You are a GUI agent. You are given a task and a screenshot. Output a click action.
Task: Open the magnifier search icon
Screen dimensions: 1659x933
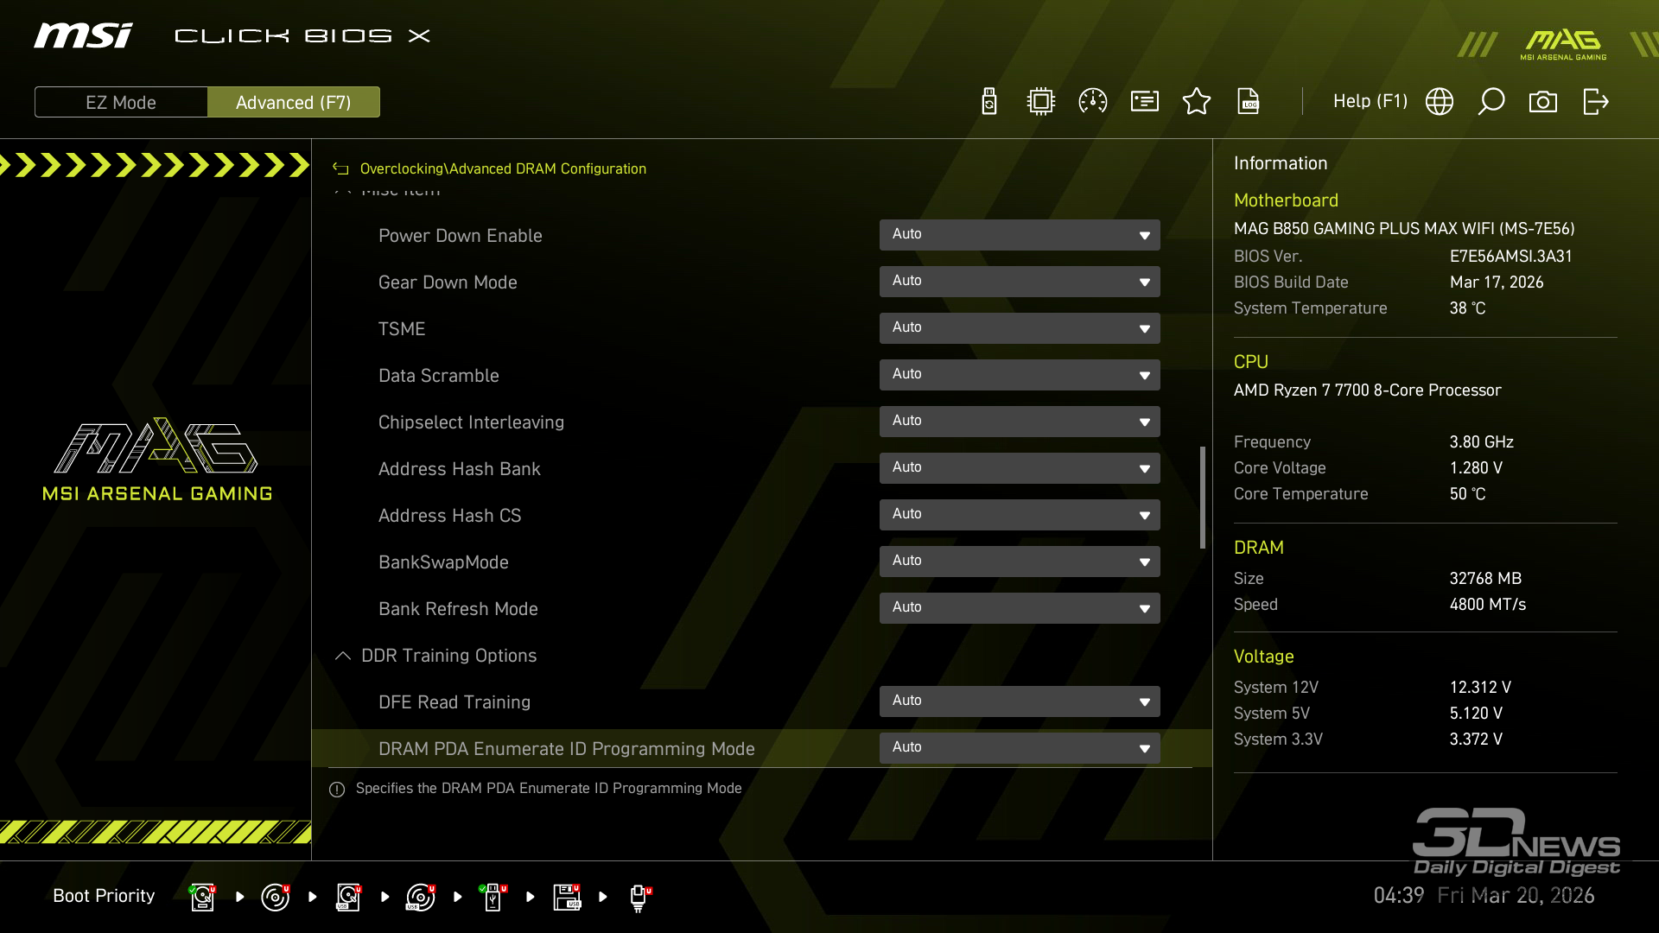pos(1491,102)
